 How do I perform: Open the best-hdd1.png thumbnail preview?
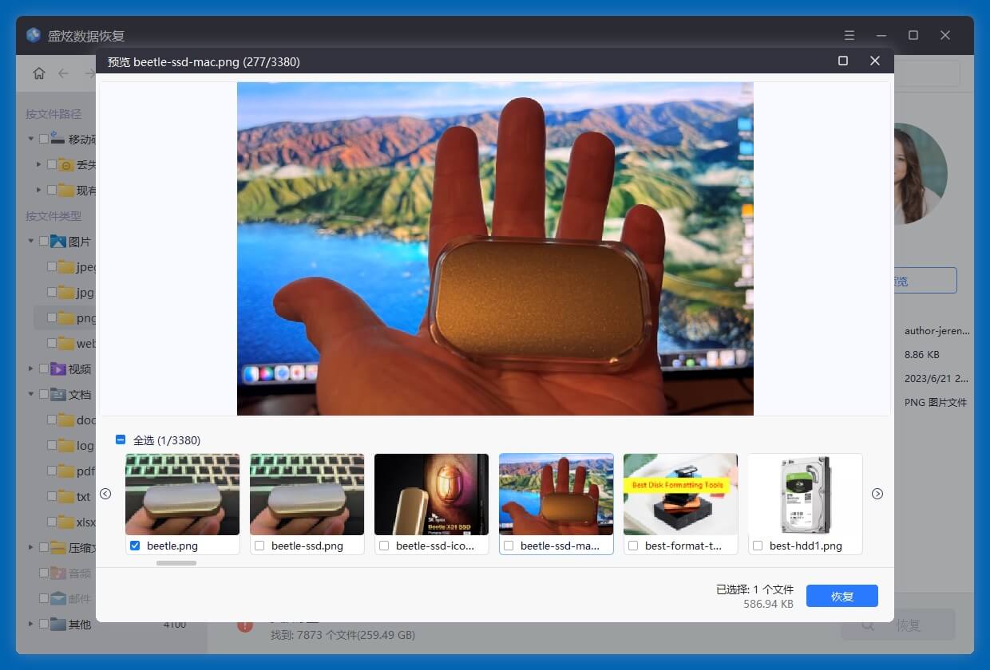[x=805, y=494]
